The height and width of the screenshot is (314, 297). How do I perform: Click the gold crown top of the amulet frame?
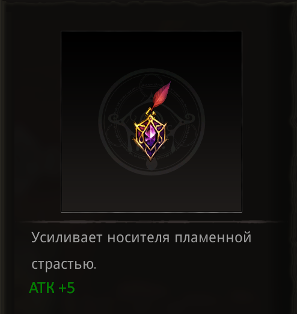coord(150,120)
